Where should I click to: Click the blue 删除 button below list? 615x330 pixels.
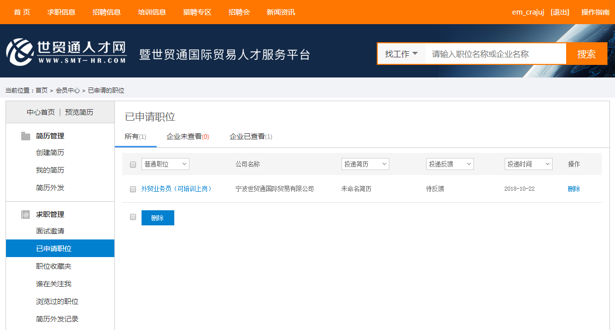pos(158,218)
